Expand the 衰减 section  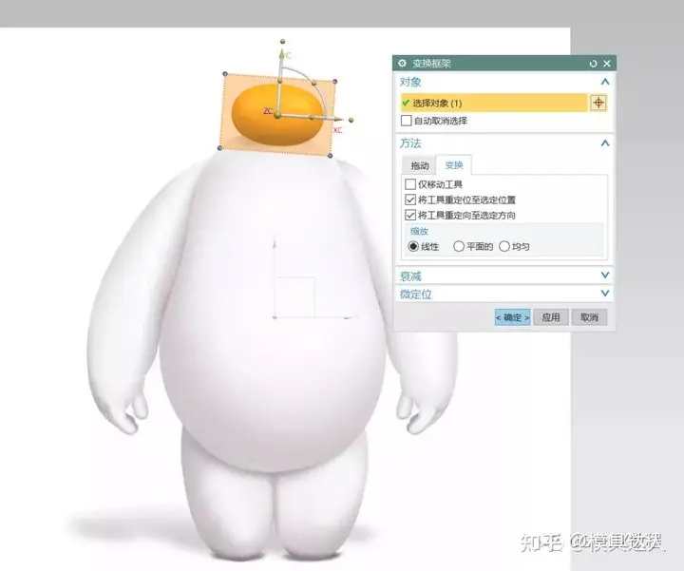pos(604,276)
